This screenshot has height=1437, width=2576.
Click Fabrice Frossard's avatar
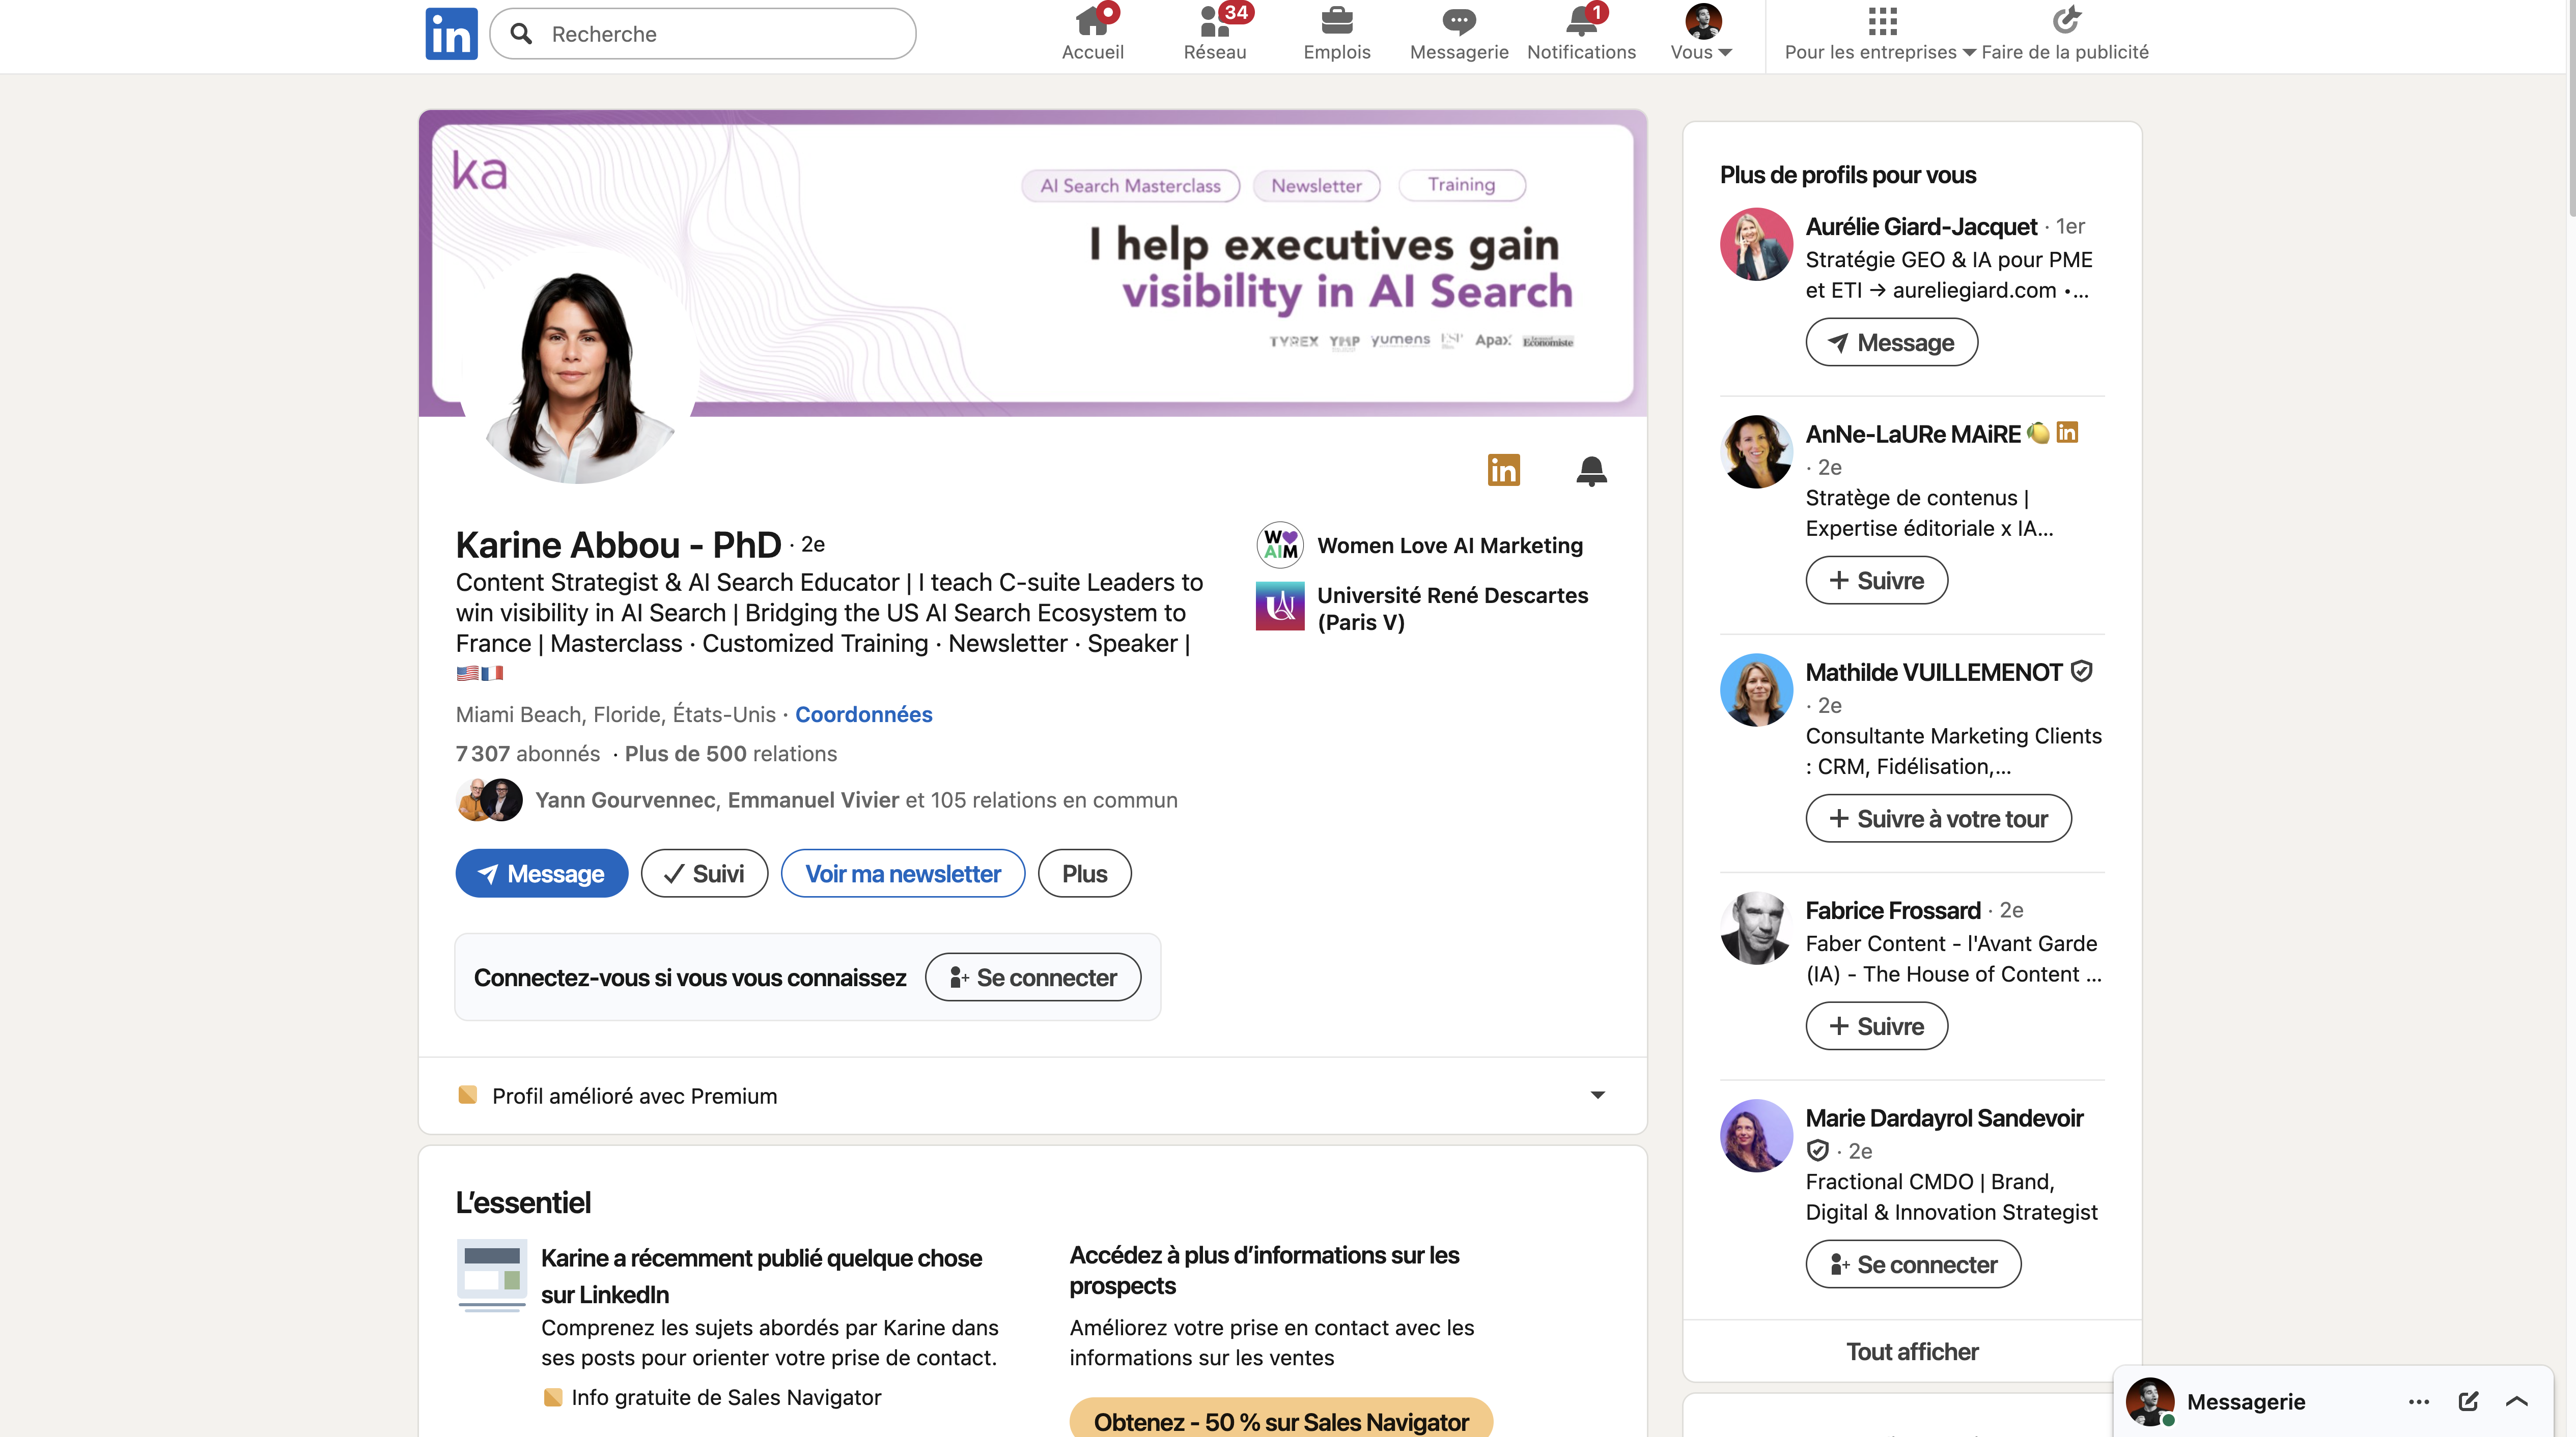[x=1756, y=928]
